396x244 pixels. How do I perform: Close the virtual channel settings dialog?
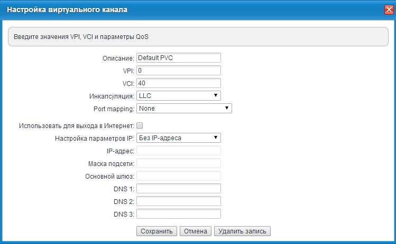click(388, 9)
